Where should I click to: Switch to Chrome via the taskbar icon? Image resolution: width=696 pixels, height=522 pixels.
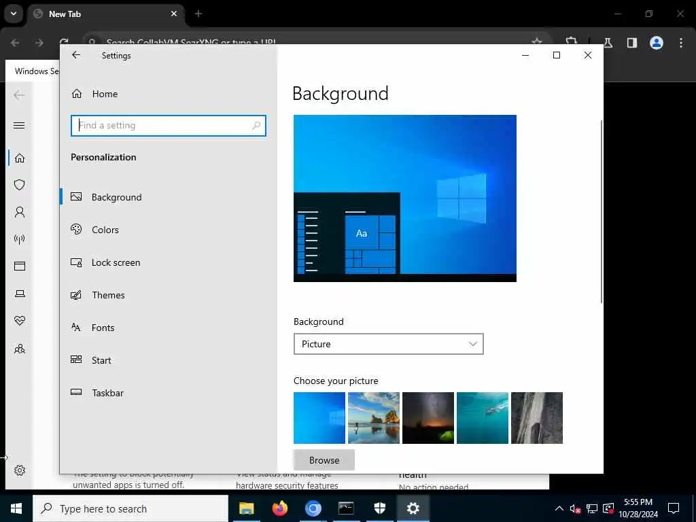(x=313, y=508)
